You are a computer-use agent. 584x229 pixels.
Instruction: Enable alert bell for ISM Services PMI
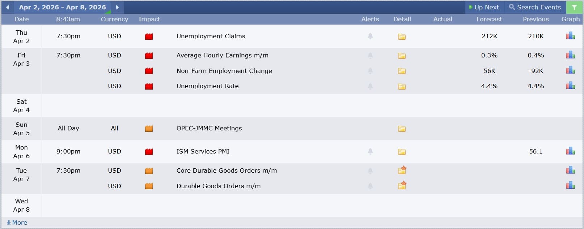[370, 151]
